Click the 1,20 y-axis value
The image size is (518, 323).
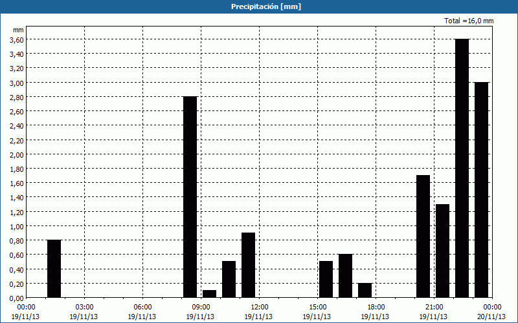click(17, 213)
